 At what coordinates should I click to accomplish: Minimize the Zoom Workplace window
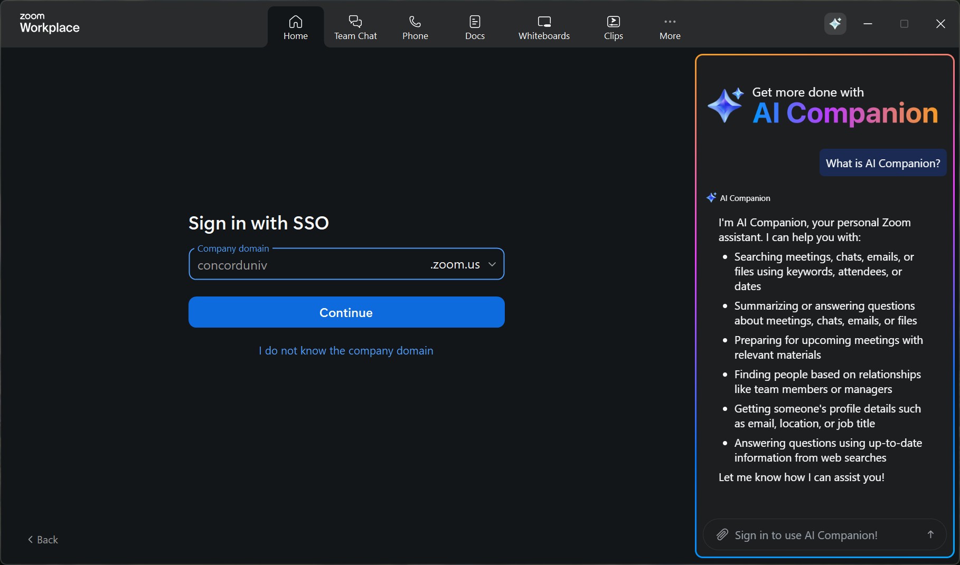click(x=868, y=24)
